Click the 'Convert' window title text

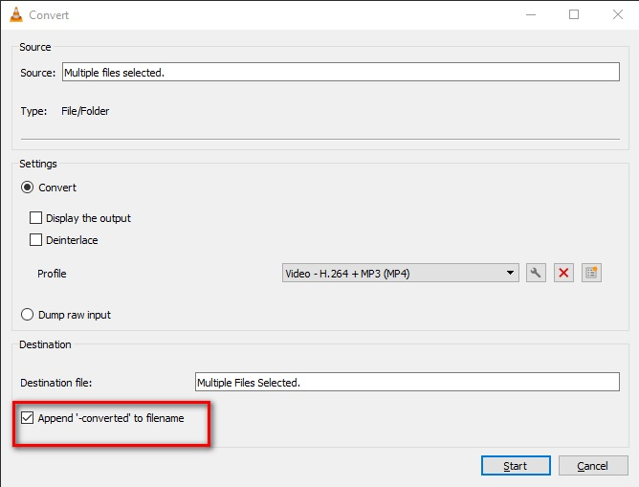(49, 15)
